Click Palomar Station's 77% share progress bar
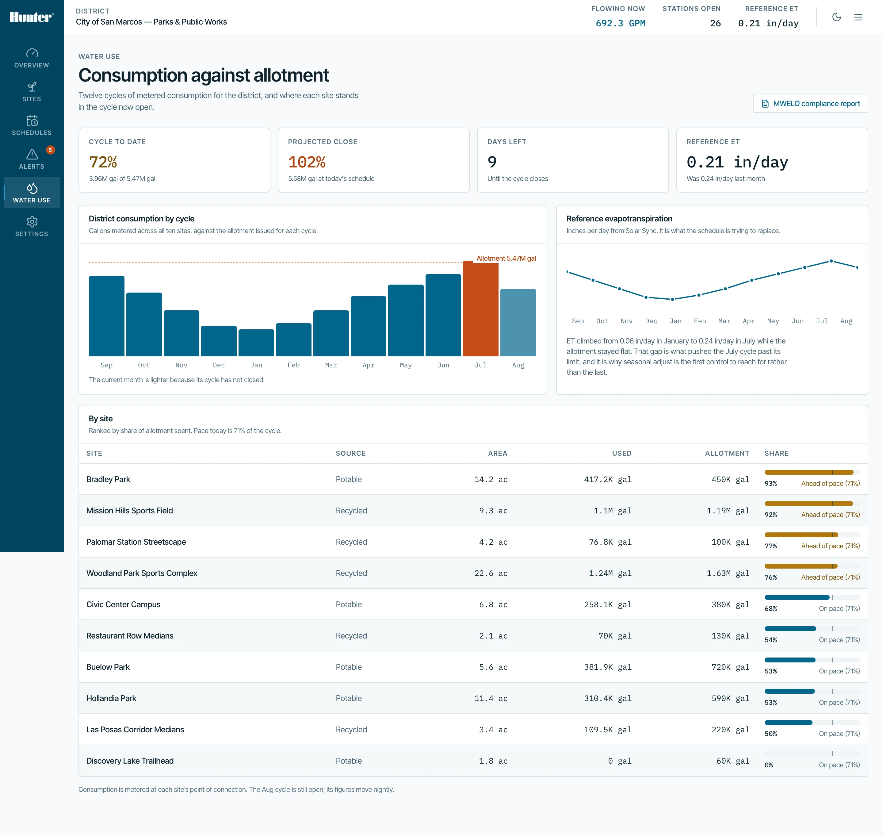The height and width of the screenshot is (836, 883). point(812,535)
